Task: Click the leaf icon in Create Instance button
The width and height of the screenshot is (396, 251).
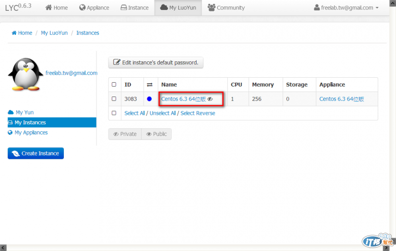Action: coord(16,153)
